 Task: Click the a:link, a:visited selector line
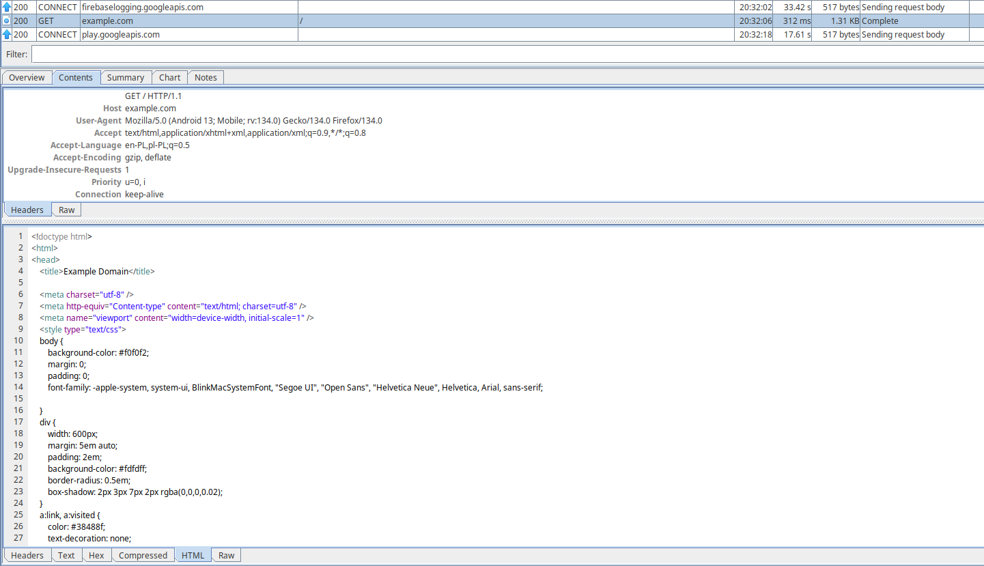pos(70,515)
